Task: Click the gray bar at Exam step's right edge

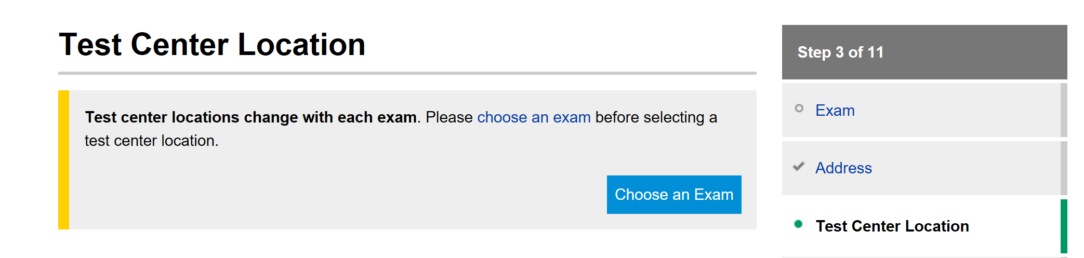Action: pyautogui.click(x=1063, y=110)
